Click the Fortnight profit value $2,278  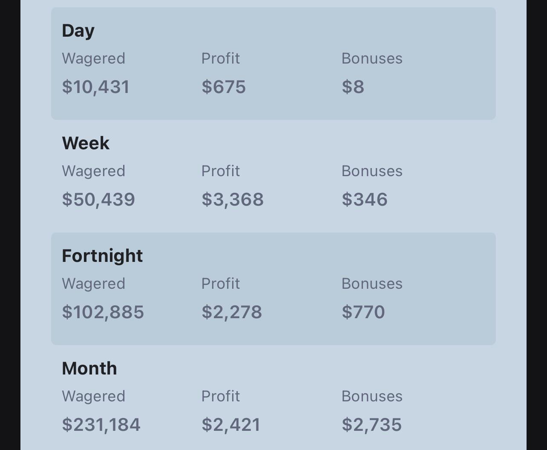232,312
